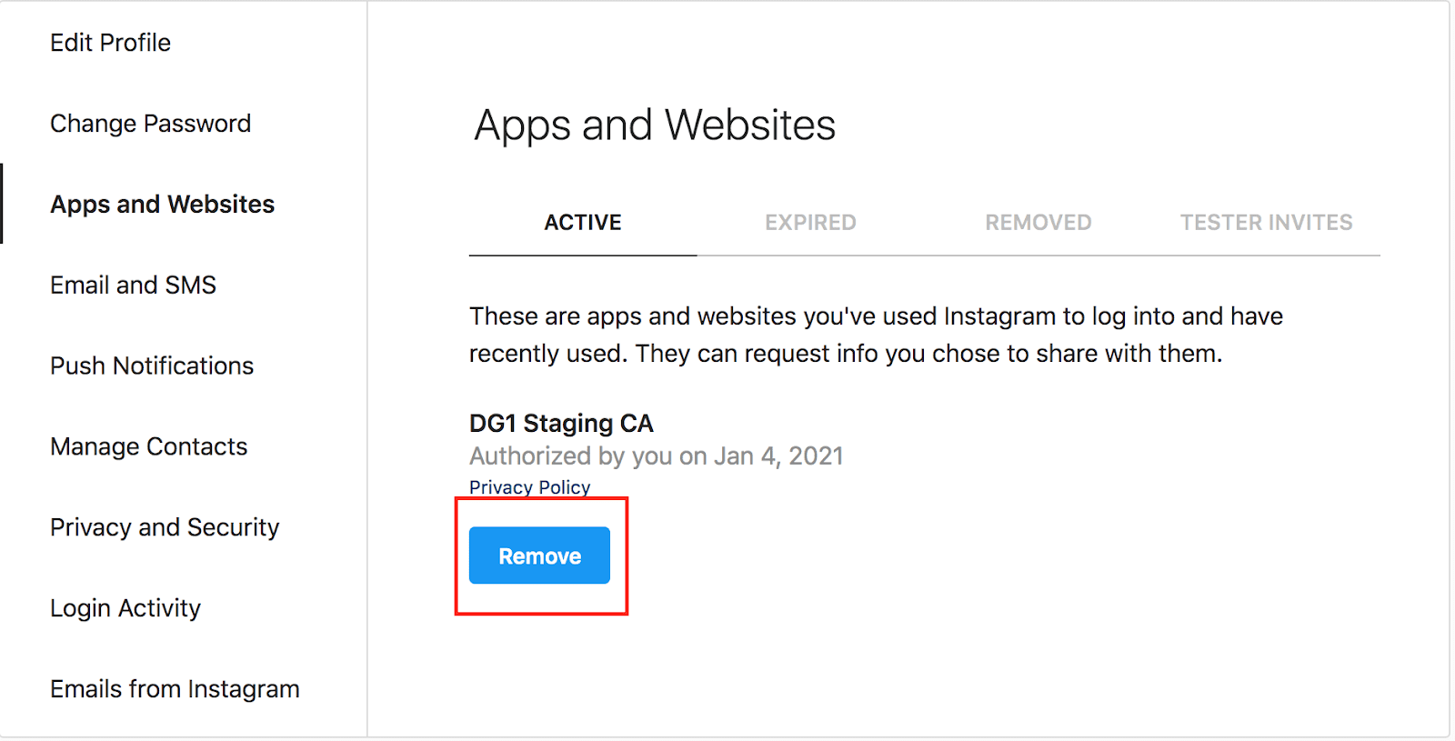Click the DG1 Staging CA app name
The width and height of the screenshot is (1455, 741).
pyautogui.click(x=561, y=424)
